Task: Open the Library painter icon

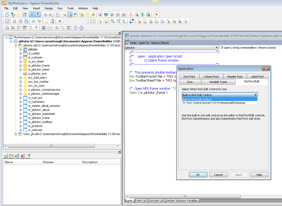Action: coord(75,15)
